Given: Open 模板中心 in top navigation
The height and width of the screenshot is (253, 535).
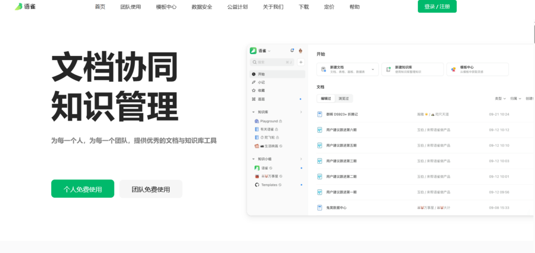Looking at the screenshot, I should click(166, 7).
